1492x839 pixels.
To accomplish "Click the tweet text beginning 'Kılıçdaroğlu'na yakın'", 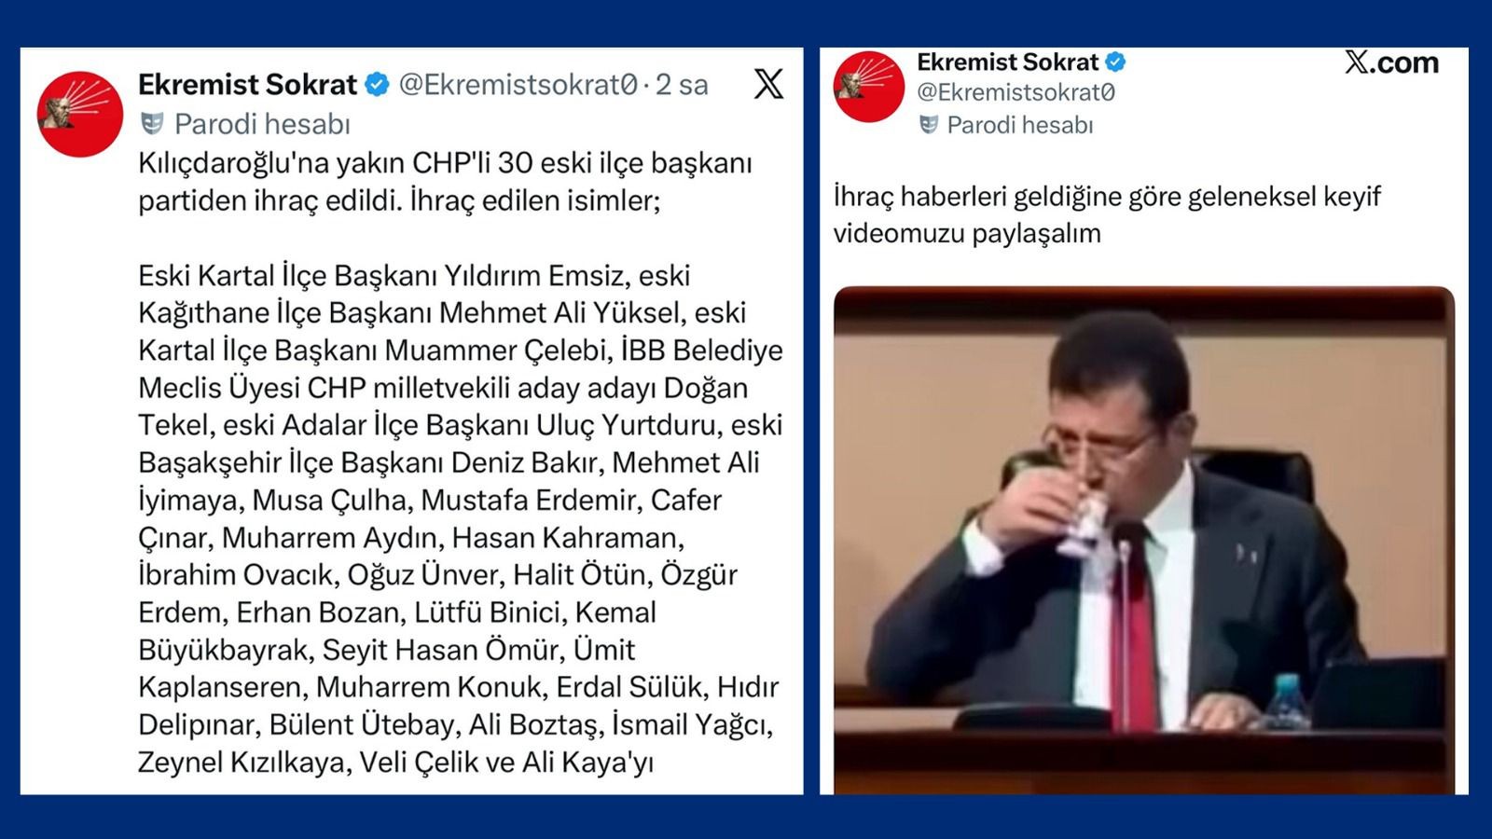I will tap(445, 182).
